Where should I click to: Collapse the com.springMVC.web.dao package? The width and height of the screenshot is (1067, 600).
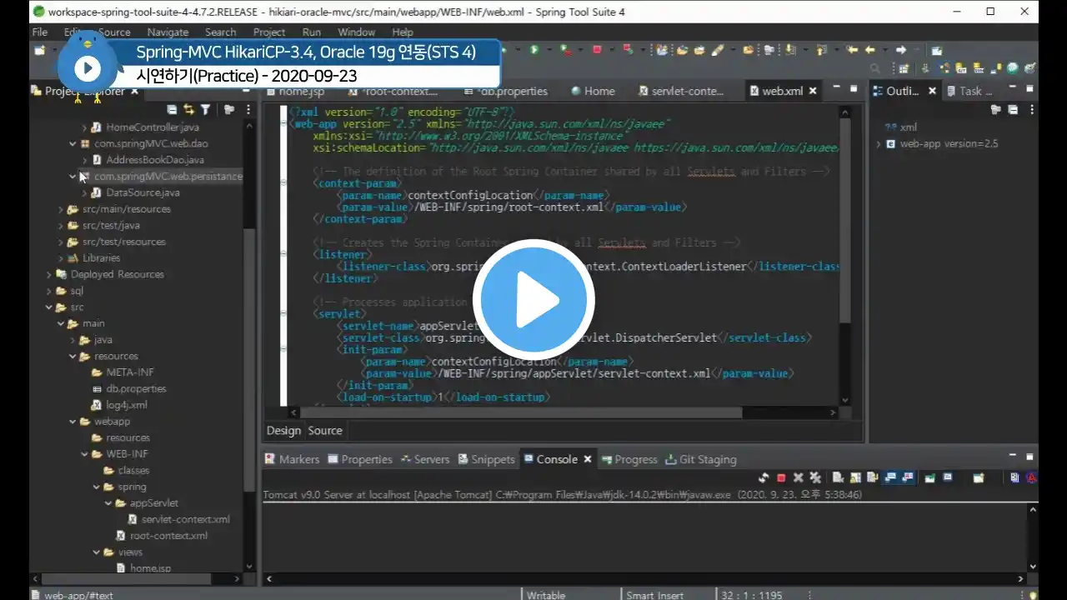point(73,143)
